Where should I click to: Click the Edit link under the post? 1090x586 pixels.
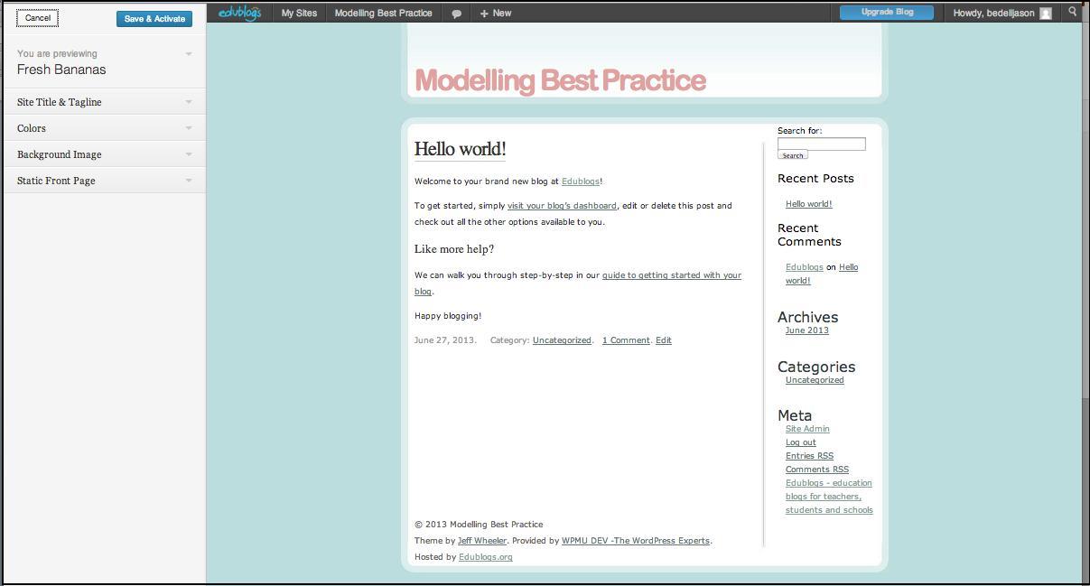coord(664,340)
